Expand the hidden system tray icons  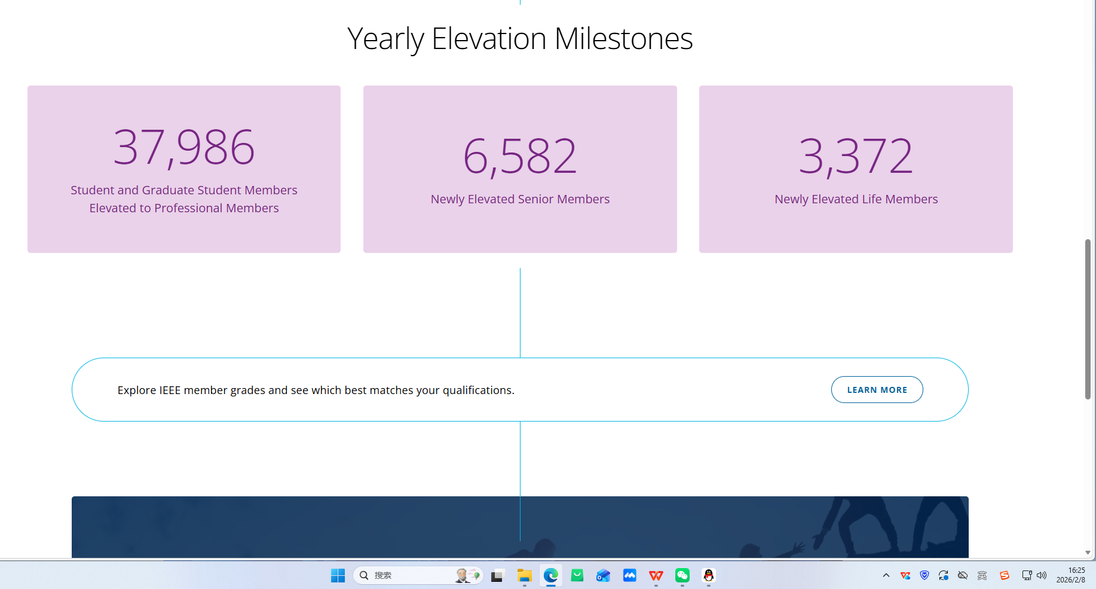886,575
